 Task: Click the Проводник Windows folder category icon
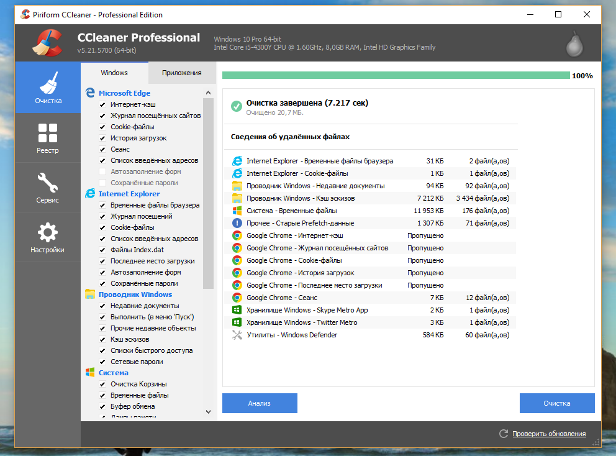(90, 294)
